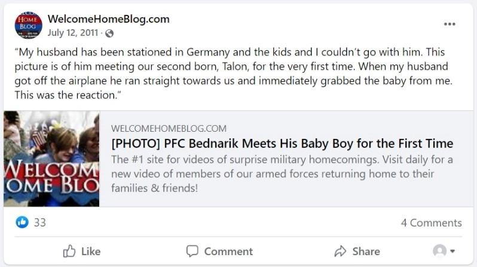Open the three-dot post options menu
The height and width of the screenshot is (267, 477).
[x=450, y=24]
